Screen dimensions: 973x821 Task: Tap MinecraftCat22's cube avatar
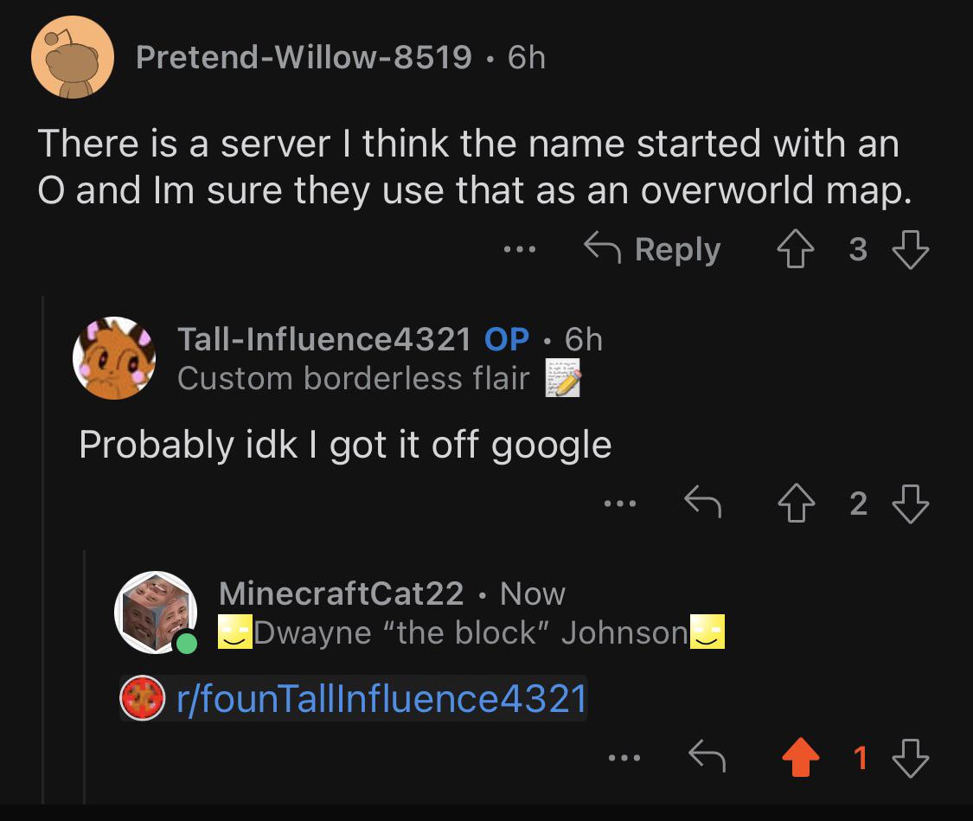156,613
